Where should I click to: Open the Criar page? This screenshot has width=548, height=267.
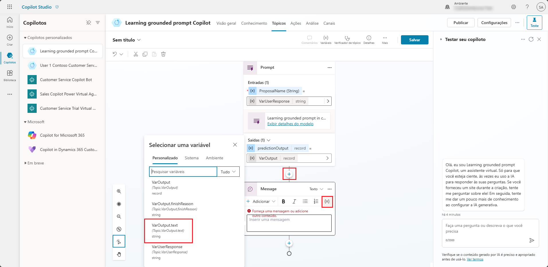tap(10, 40)
